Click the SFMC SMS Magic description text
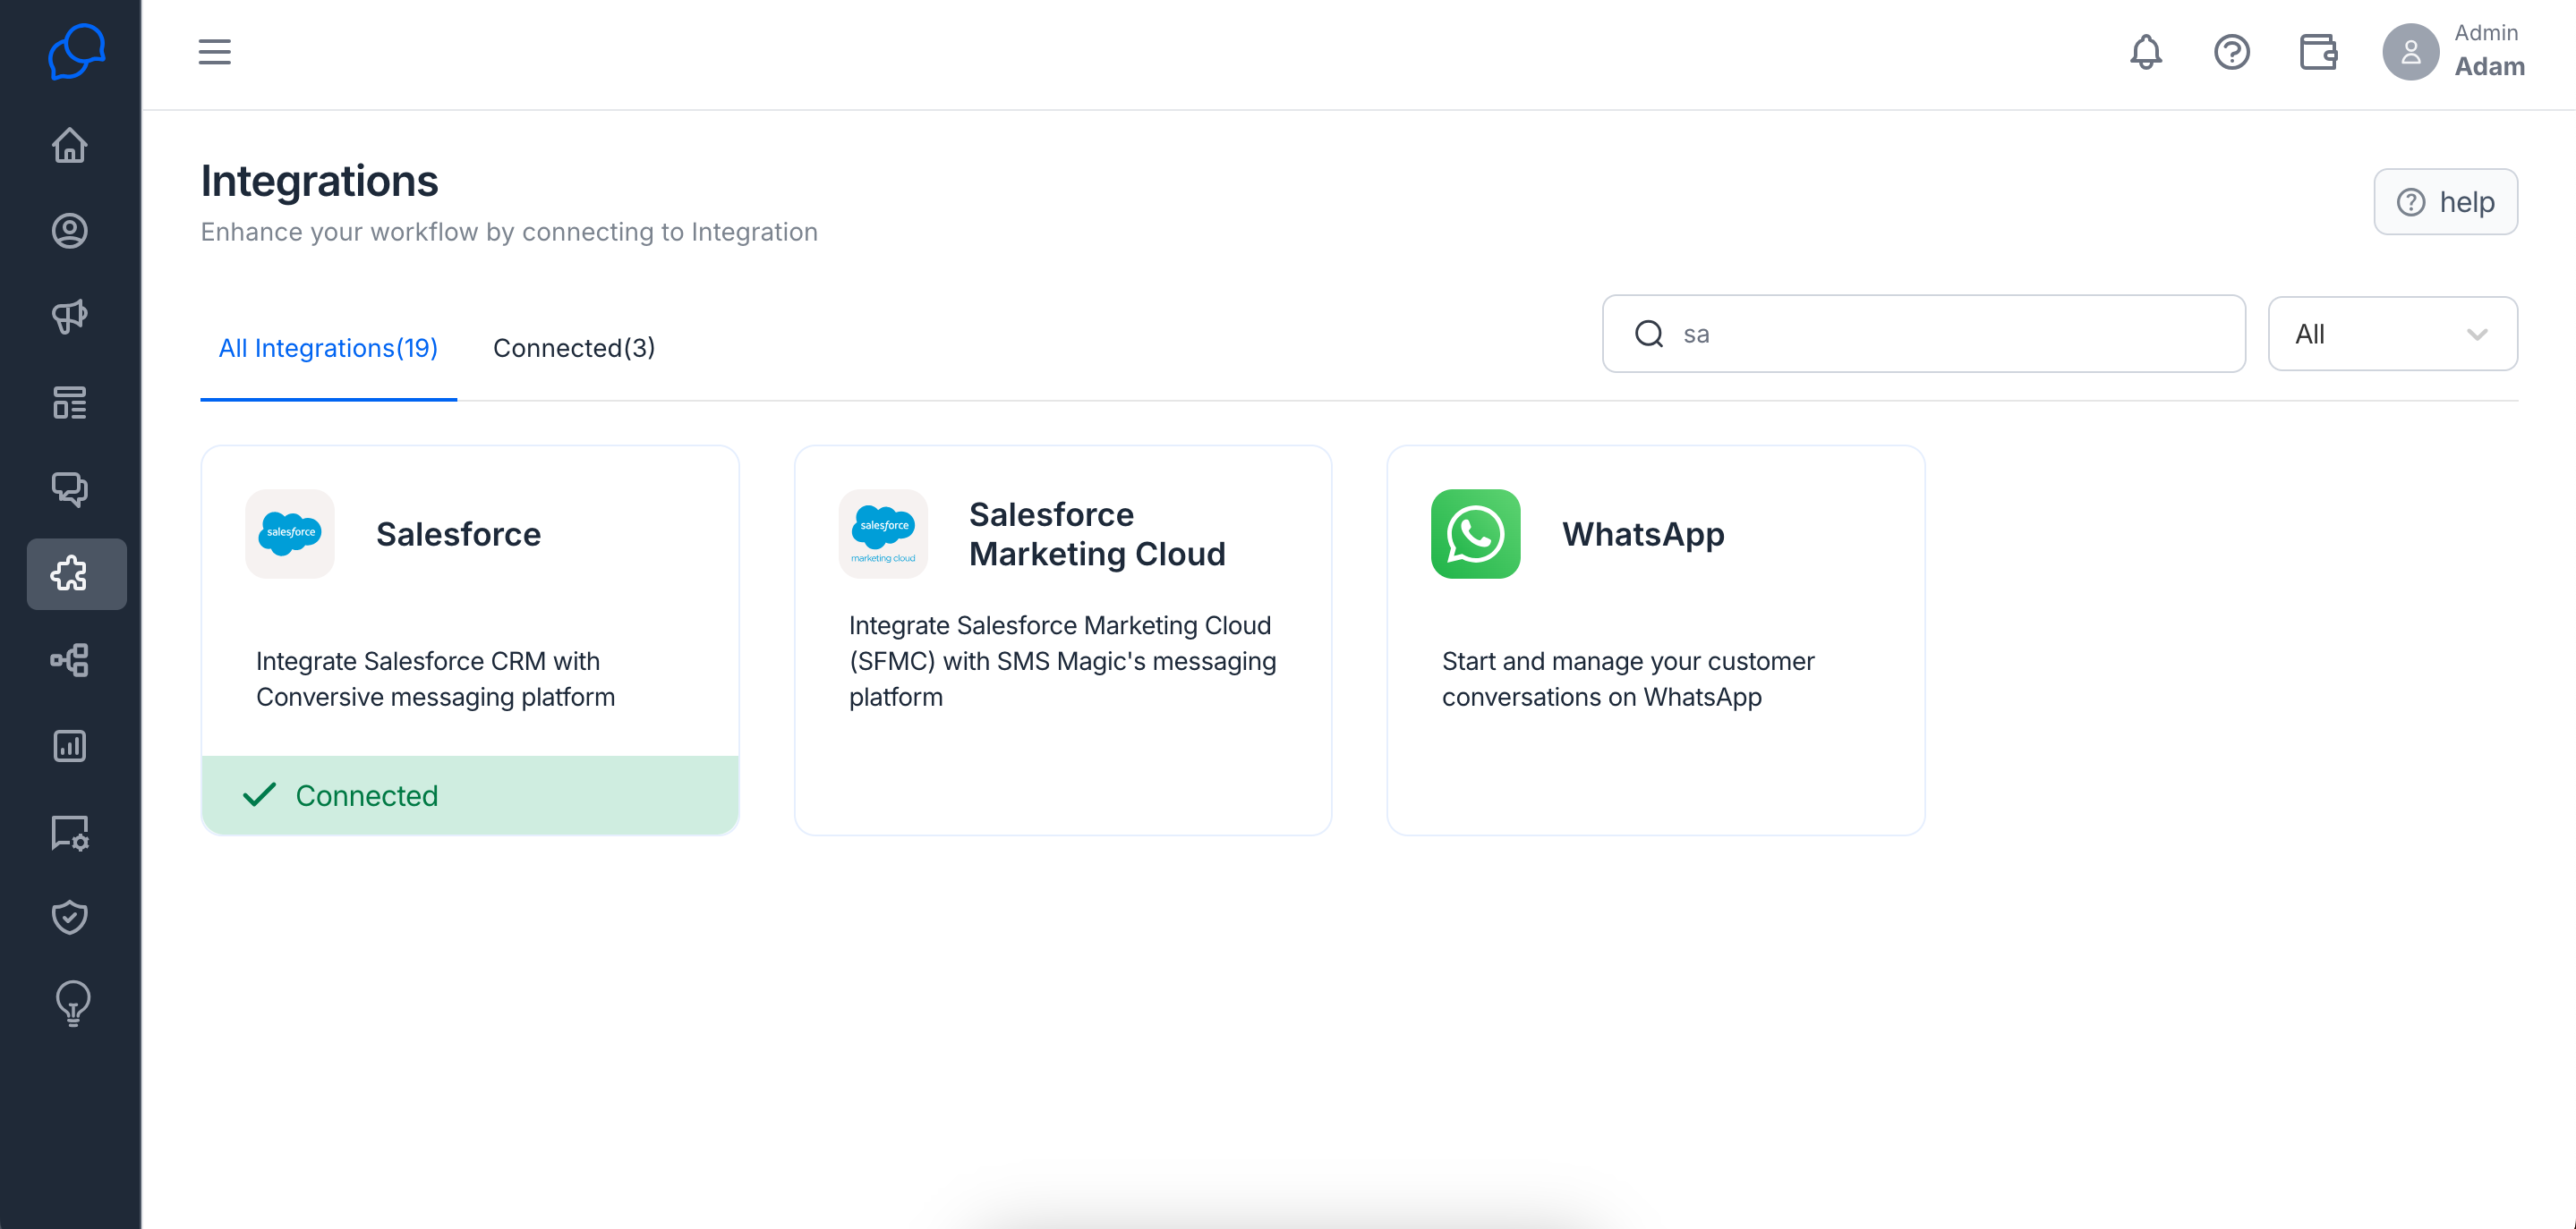Screen dimensions: 2576x1229 [1062, 660]
